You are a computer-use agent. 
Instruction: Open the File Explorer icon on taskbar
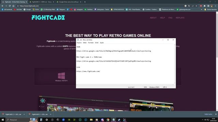(91, 120)
